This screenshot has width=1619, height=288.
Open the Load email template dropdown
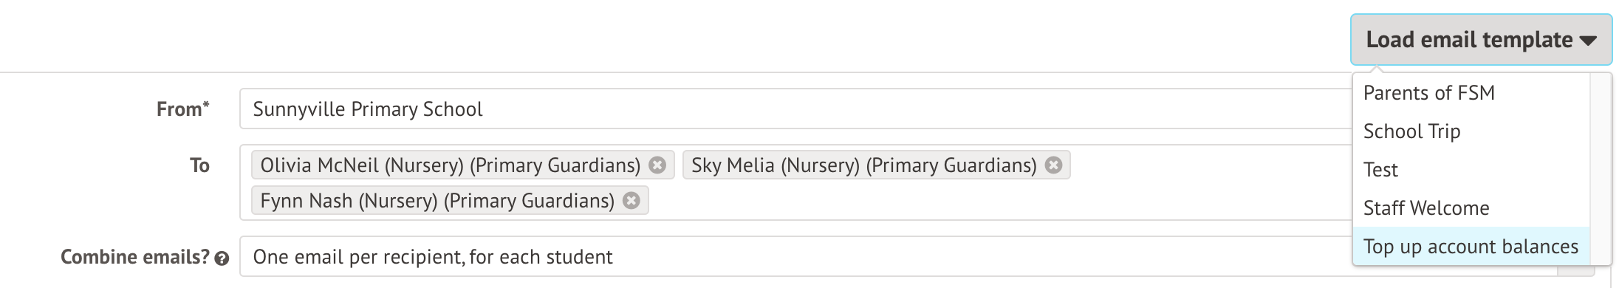coord(1481,40)
